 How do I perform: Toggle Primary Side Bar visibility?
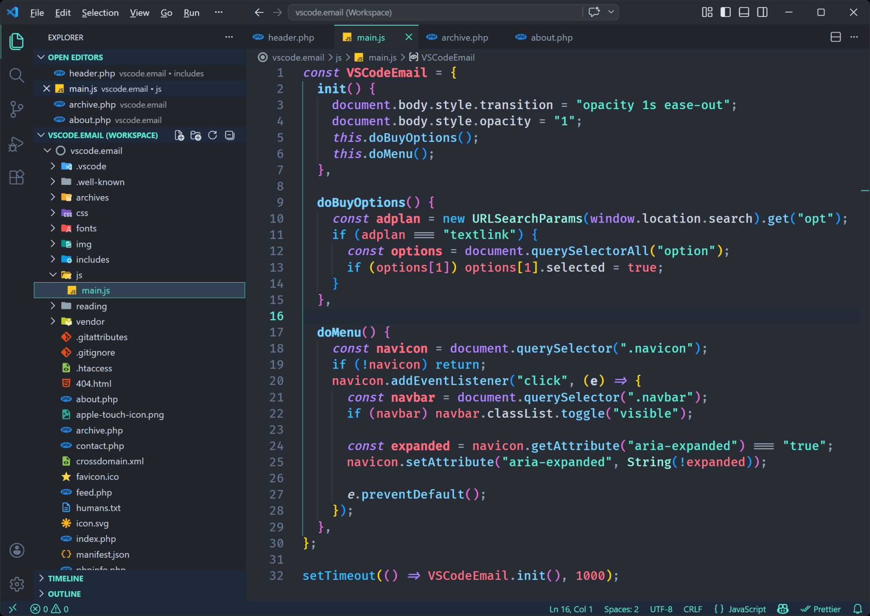click(726, 12)
